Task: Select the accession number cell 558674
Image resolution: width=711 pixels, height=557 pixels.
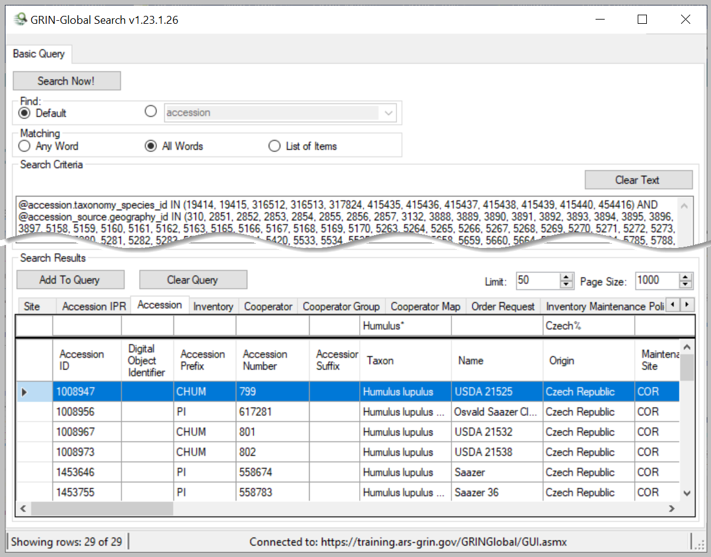Action: click(x=273, y=471)
